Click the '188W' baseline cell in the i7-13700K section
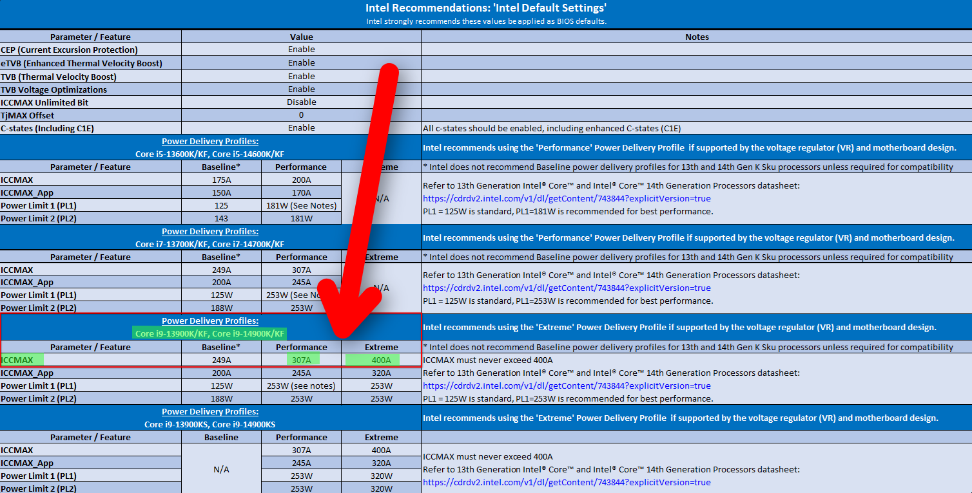Viewport: 972px width, 493px height. (221, 308)
